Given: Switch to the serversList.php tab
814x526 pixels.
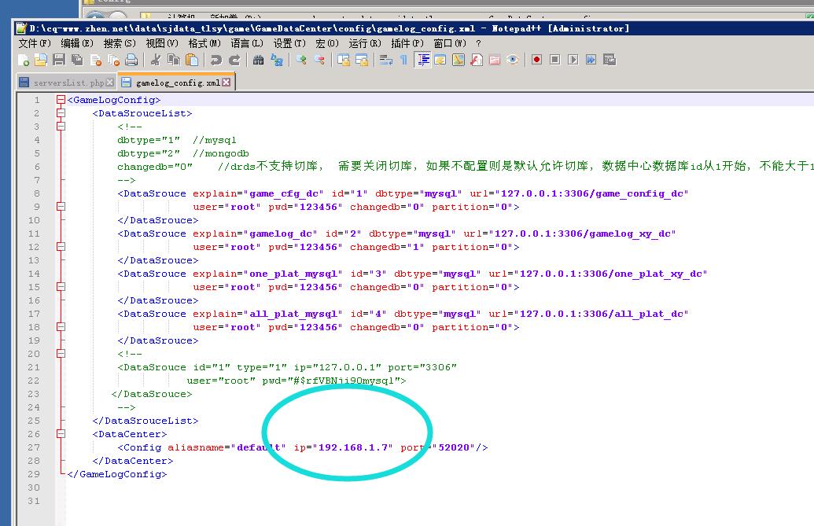Looking at the screenshot, I should click(x=64, y=83).
